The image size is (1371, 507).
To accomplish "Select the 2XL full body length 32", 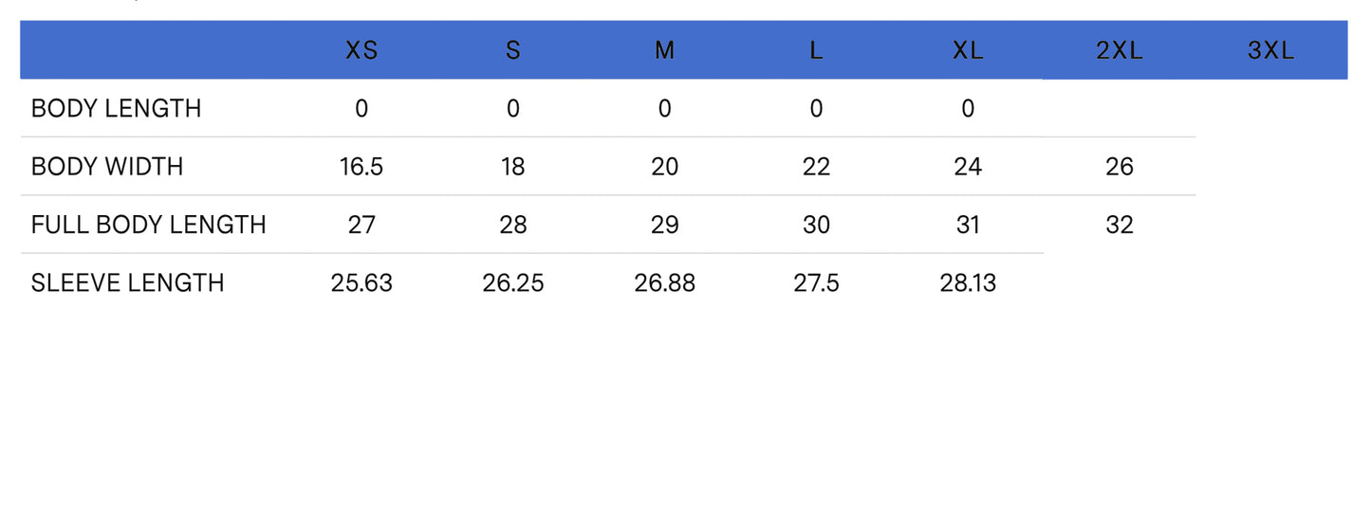I will 1120,225.
